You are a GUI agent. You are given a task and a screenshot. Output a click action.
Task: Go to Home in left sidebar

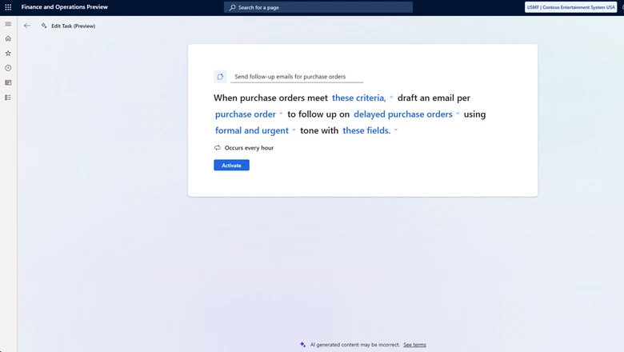8,38
